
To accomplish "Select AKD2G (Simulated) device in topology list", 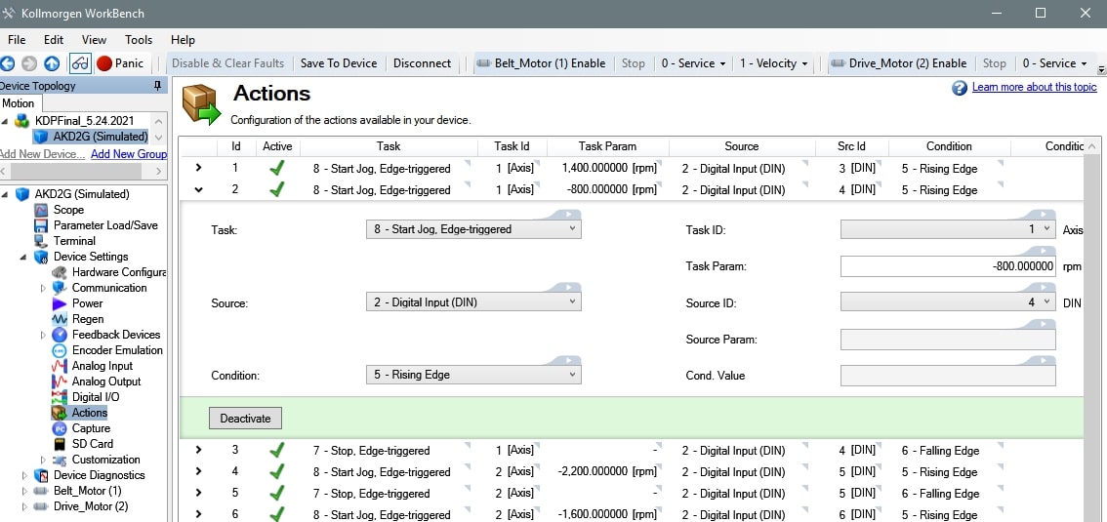I will [101, 137].
